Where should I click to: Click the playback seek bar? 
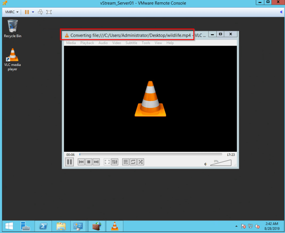151,155
